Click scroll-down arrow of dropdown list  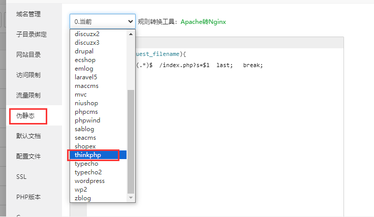[131, 198]
